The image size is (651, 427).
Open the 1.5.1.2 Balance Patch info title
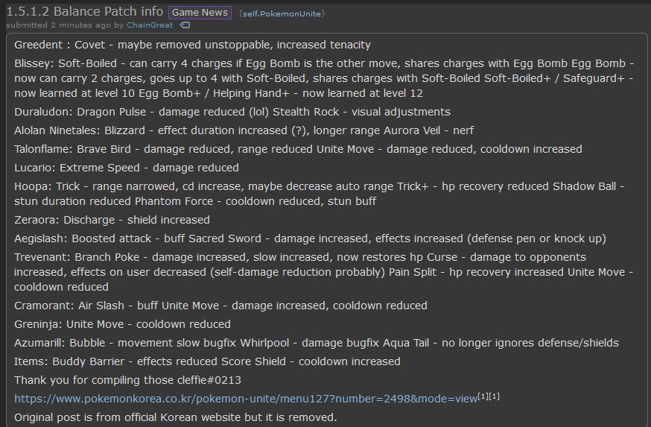click(85, 11)
